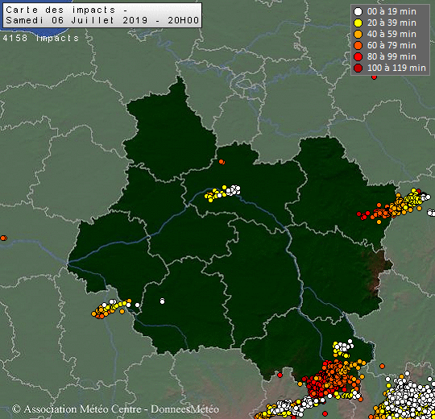Click the '4158 impacts' counter text
Viewport: 435px width, 419px height.
(41, 38)
